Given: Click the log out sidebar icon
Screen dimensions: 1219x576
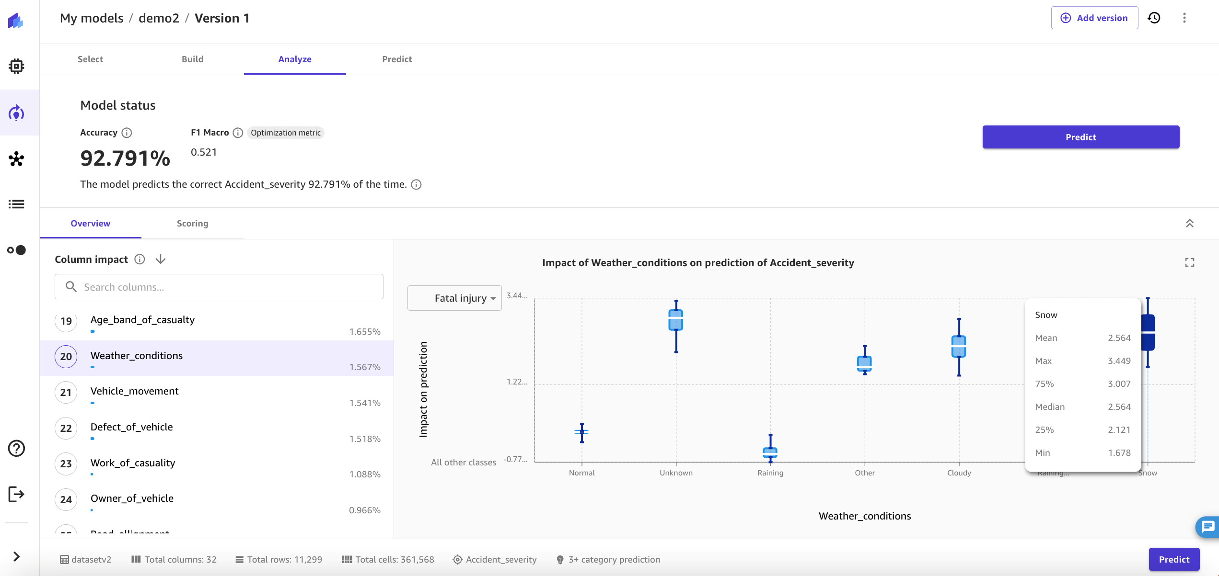Looking at the screenshot, I should [16, 494].
